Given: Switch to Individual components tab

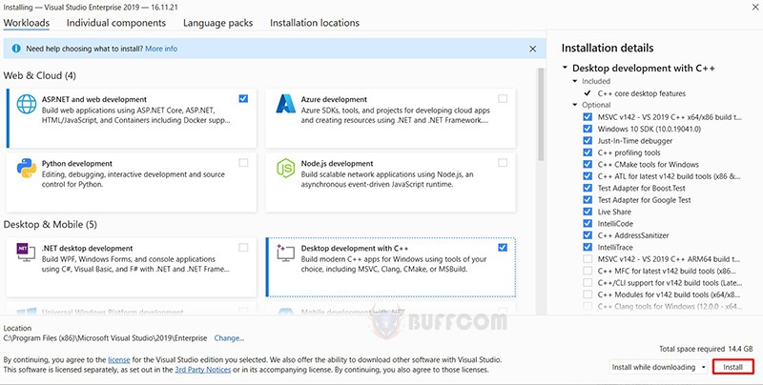Looking at the screenshot, I should pos(115,23).
